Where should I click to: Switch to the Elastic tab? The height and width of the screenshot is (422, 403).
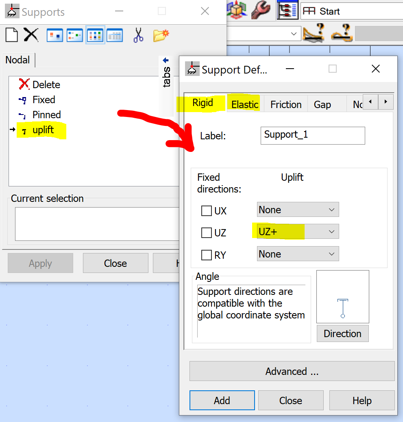(245, 104)
